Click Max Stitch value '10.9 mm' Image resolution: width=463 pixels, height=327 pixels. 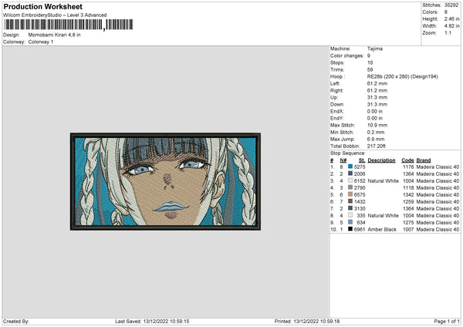(x=377, y=125)
